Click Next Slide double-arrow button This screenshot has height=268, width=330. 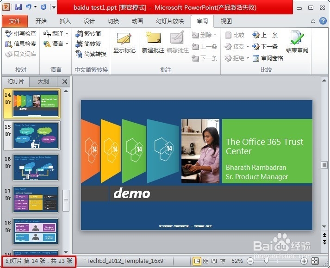(x=324, y=242)
